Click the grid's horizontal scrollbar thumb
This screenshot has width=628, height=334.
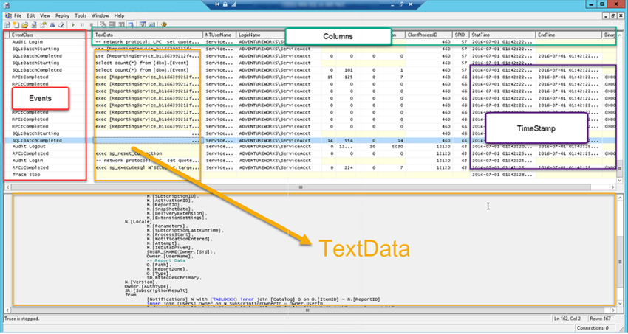tap(301, 187)
